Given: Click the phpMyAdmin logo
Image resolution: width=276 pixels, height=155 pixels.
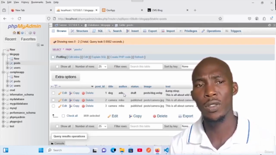Looking at the screenshot, I should click(24, 26).
